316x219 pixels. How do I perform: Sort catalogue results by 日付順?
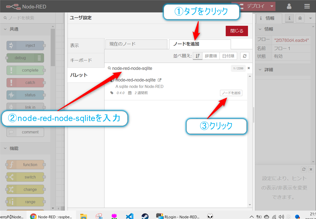pyautogui.click(x=228, y=56)
